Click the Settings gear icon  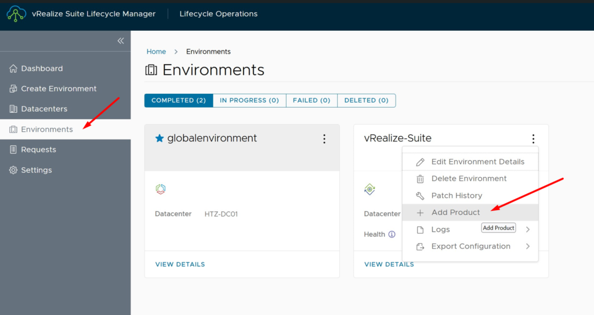tap(13, 170)
